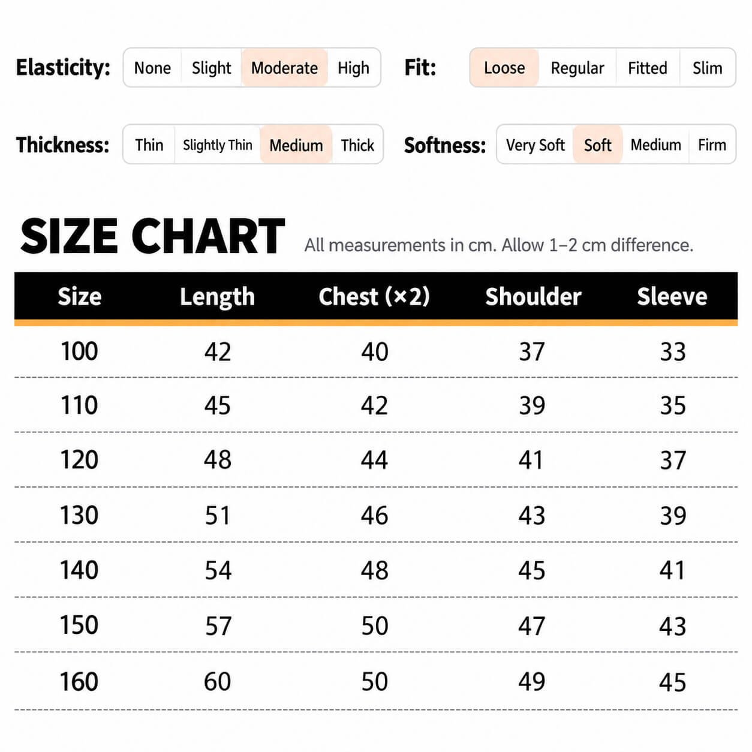
Task: Choose Thin thickness option
Action: click(149, 145)
